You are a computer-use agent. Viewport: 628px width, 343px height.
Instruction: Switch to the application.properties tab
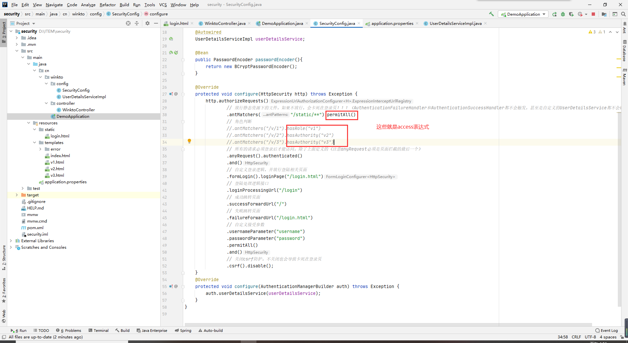click(x=392, y=23)
